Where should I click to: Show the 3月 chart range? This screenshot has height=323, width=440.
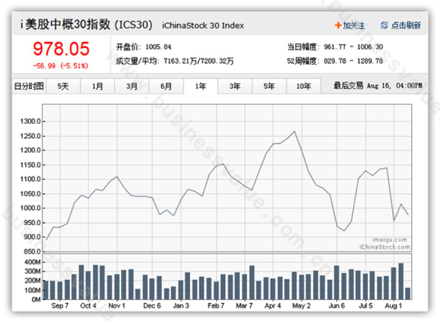coord(132,86)
